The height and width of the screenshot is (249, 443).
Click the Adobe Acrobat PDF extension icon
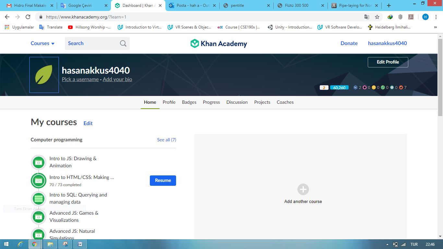(x=411, y=17)
